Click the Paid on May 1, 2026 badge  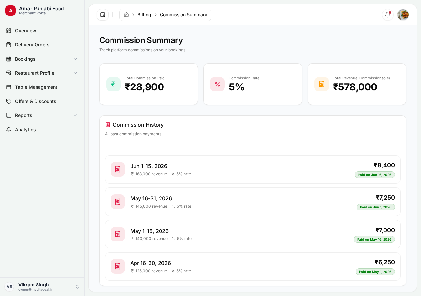(x=375, y=272)
